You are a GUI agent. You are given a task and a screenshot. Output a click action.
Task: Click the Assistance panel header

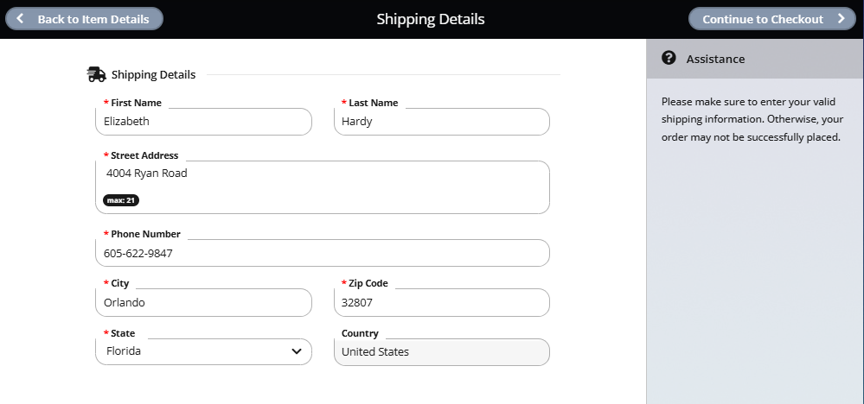click(755, 59)
